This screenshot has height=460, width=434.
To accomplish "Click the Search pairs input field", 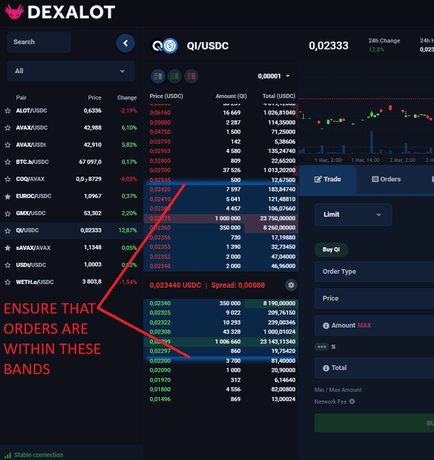I will tap(39, 42).
